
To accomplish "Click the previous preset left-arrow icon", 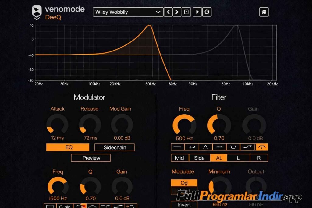I will 168,12.
